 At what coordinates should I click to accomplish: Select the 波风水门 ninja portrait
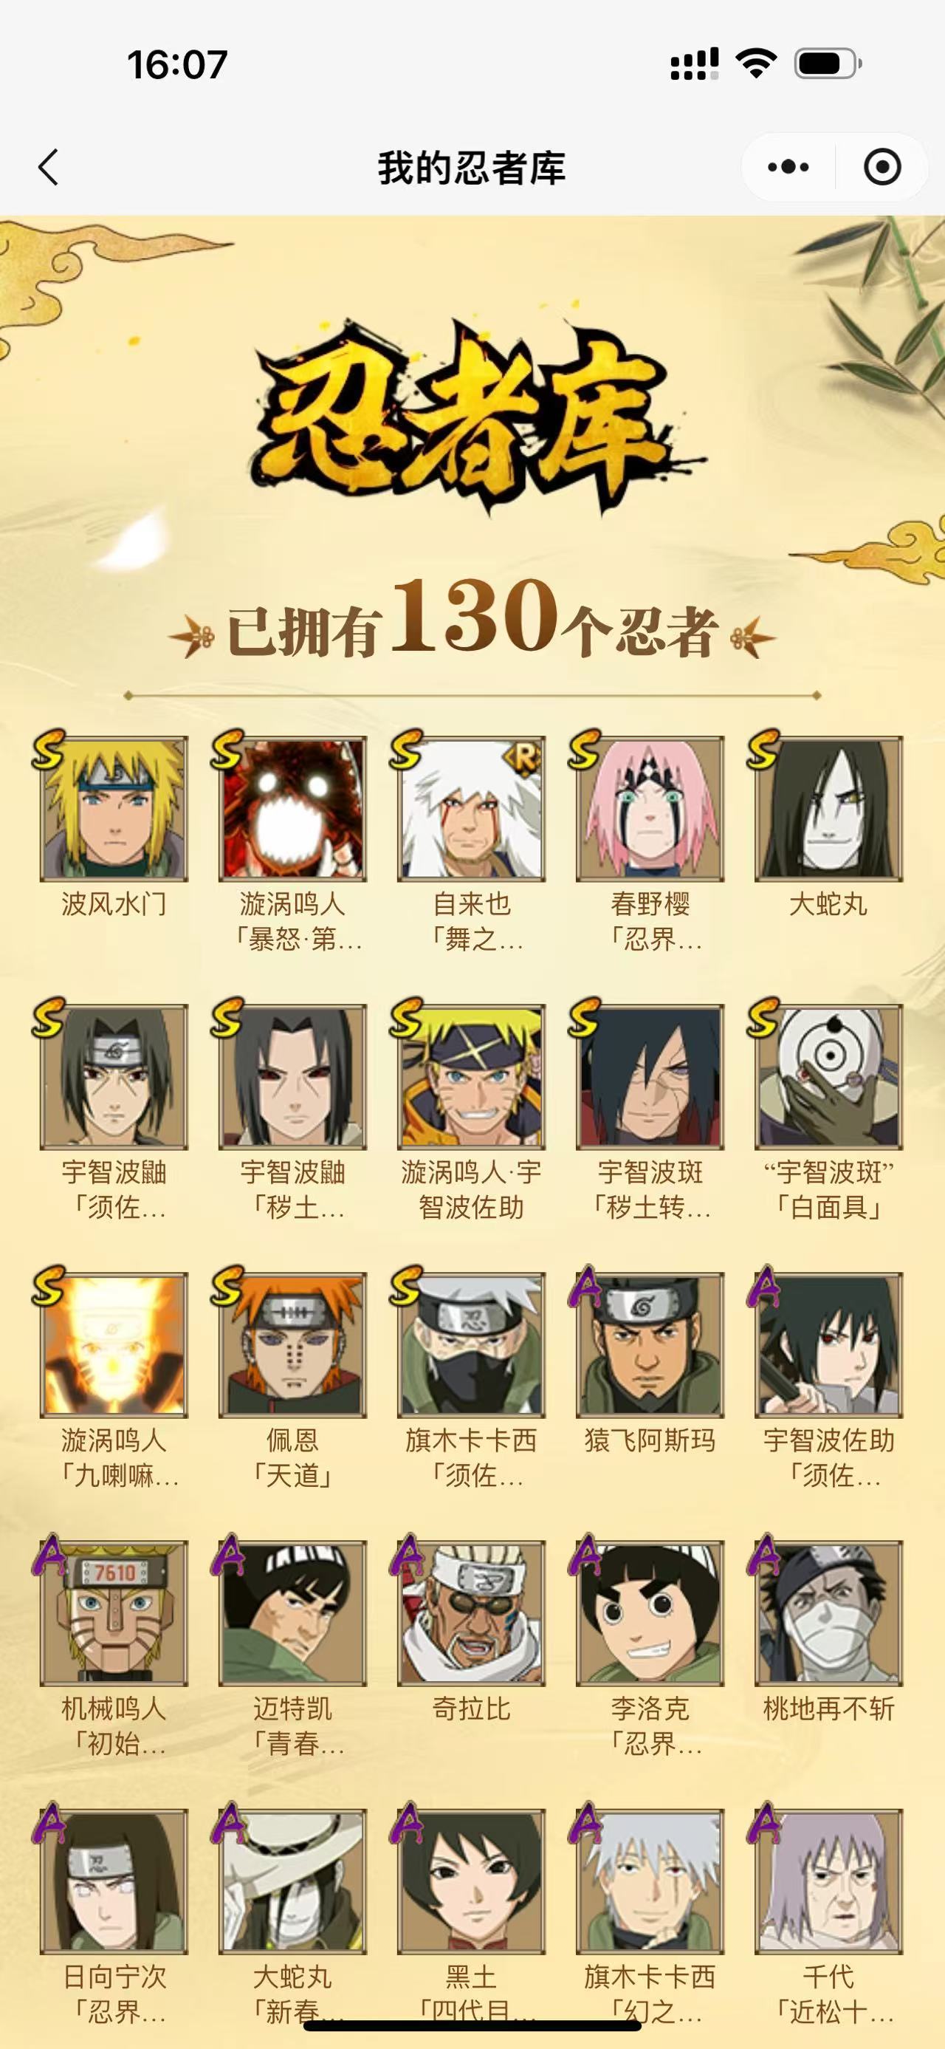point(114,808)
